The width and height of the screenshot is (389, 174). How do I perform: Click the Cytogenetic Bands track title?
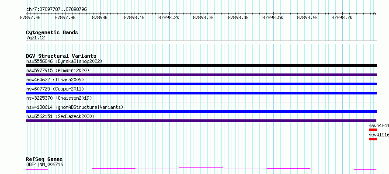coord(52,32)
